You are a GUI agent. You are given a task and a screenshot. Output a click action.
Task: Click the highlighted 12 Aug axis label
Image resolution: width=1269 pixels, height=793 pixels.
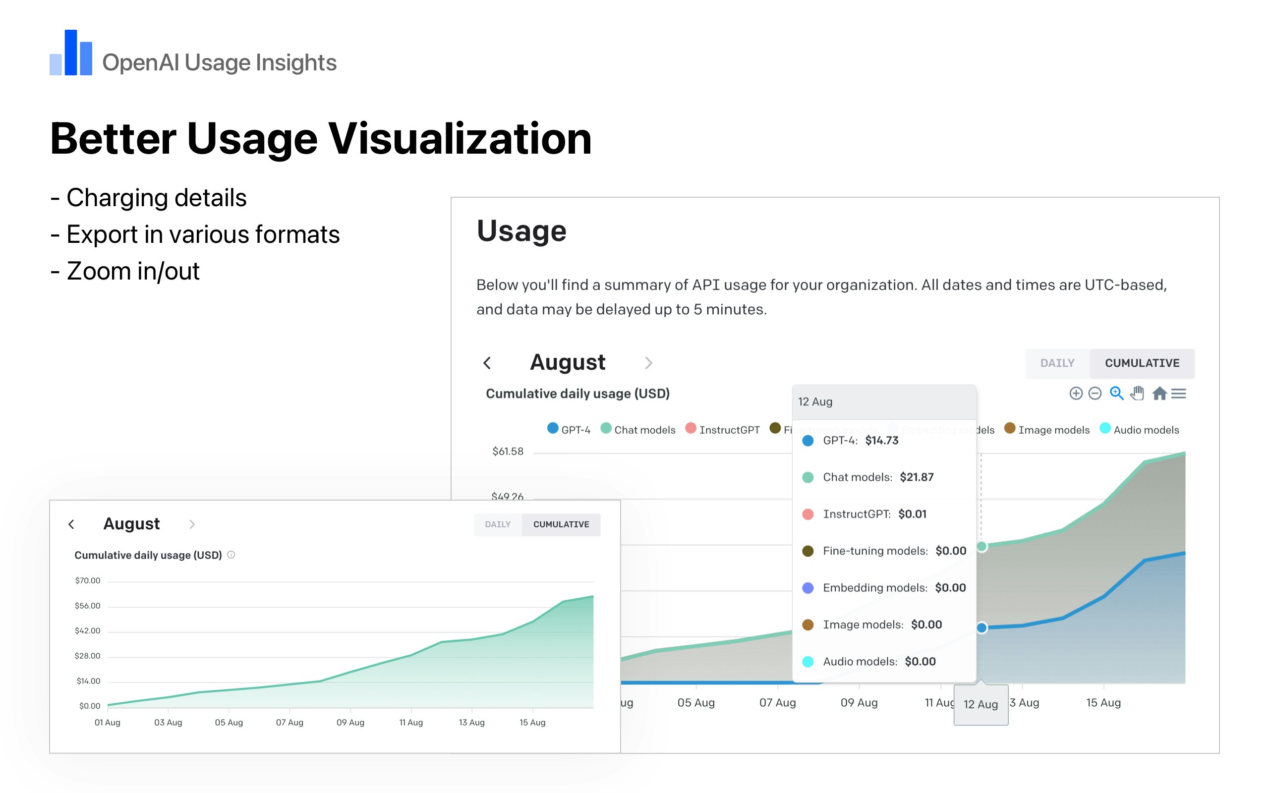981,704
